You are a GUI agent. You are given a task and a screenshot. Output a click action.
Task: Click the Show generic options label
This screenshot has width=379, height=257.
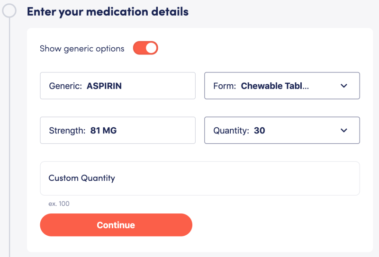[x=82, y=48]
